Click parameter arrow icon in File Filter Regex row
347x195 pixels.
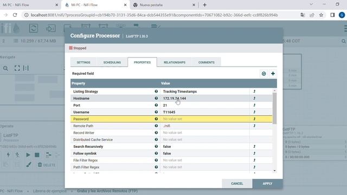pyautogui.click(x=254, y=160)
